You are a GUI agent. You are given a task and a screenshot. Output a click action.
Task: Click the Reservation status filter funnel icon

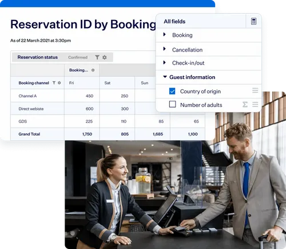[x=97, y=57]
